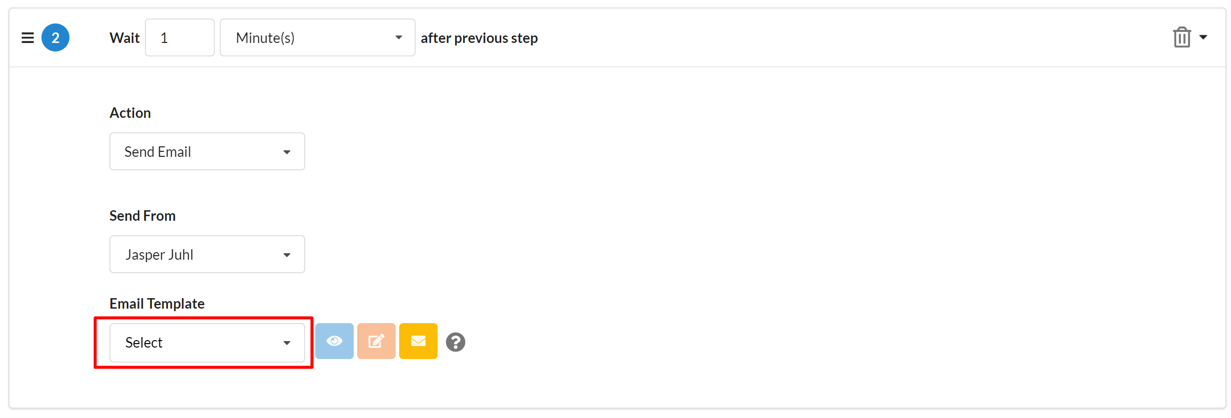Image resolution: width=1231 pixels, height=418 pixels.
Task: Open the Jasper Juhl sender dropdown
Action: (207, 254)
